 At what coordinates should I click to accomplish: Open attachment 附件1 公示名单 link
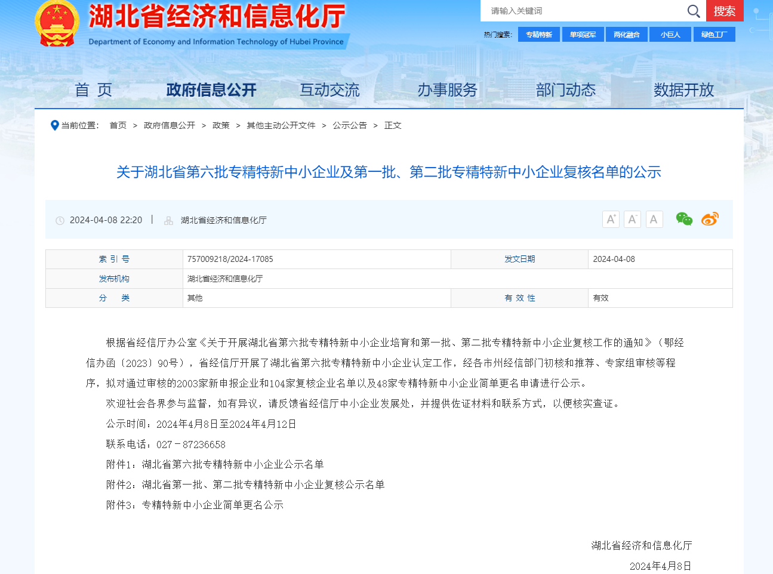tap(233, 464)
